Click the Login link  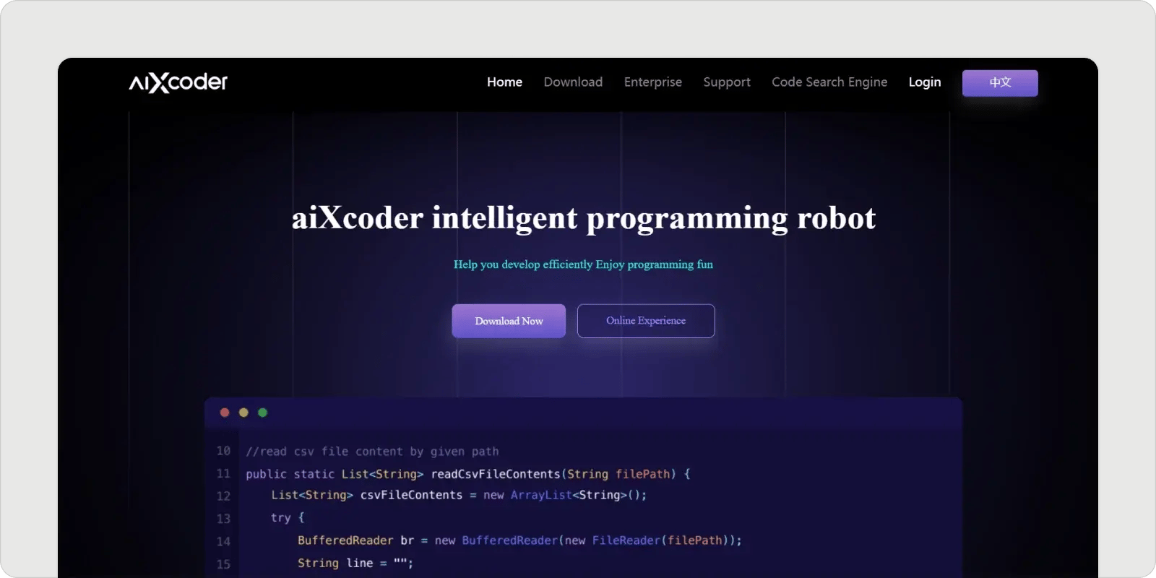[x=925, y=82]
